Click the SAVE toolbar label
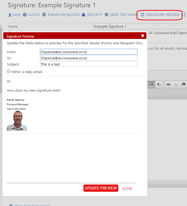This screenshot has width=187, height=206. point(17,15)
